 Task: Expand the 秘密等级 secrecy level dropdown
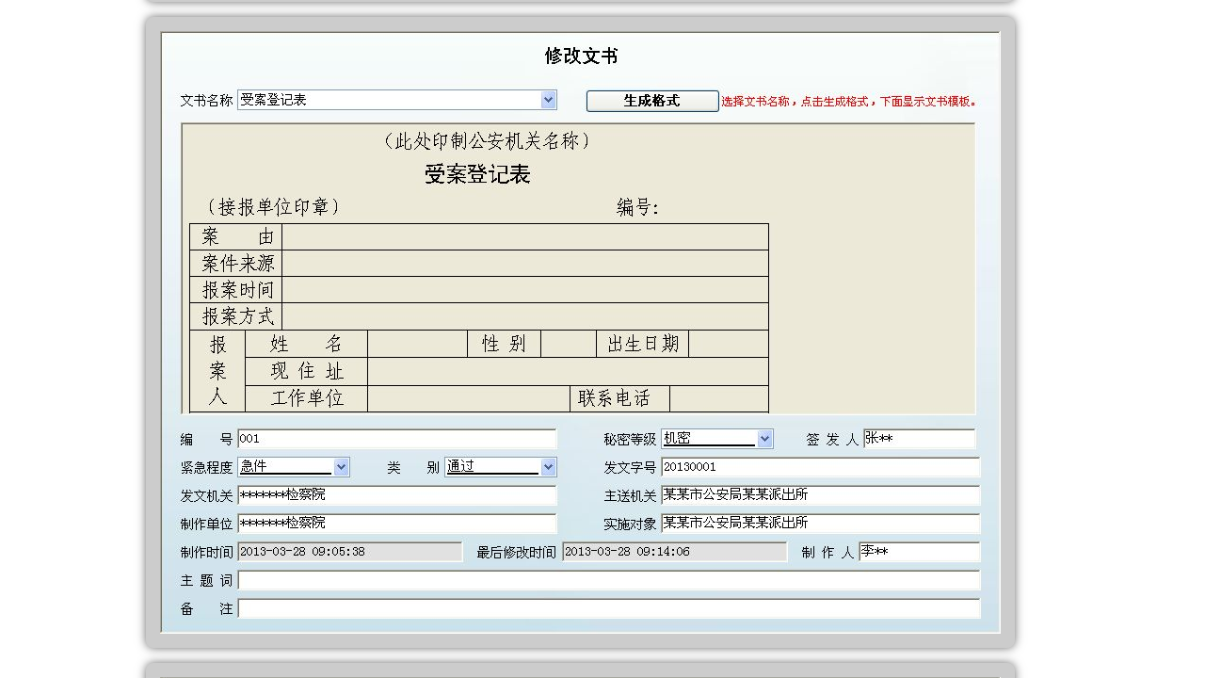(x=763, y=438)
